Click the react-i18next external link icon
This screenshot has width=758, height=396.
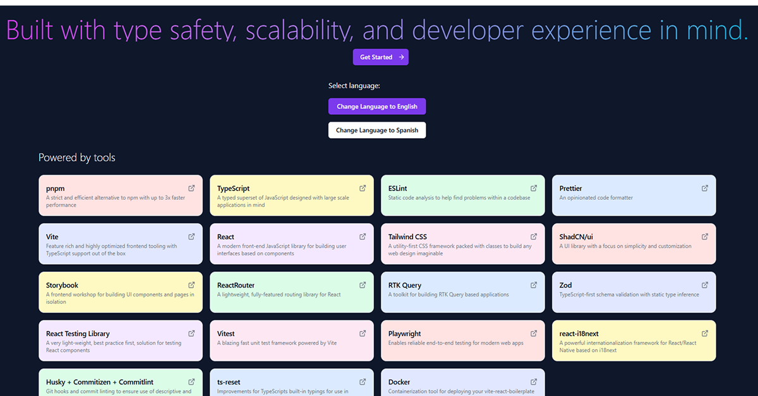(705, 333)
